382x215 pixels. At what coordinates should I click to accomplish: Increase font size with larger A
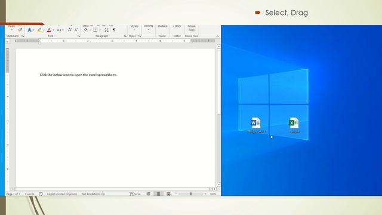70,30
